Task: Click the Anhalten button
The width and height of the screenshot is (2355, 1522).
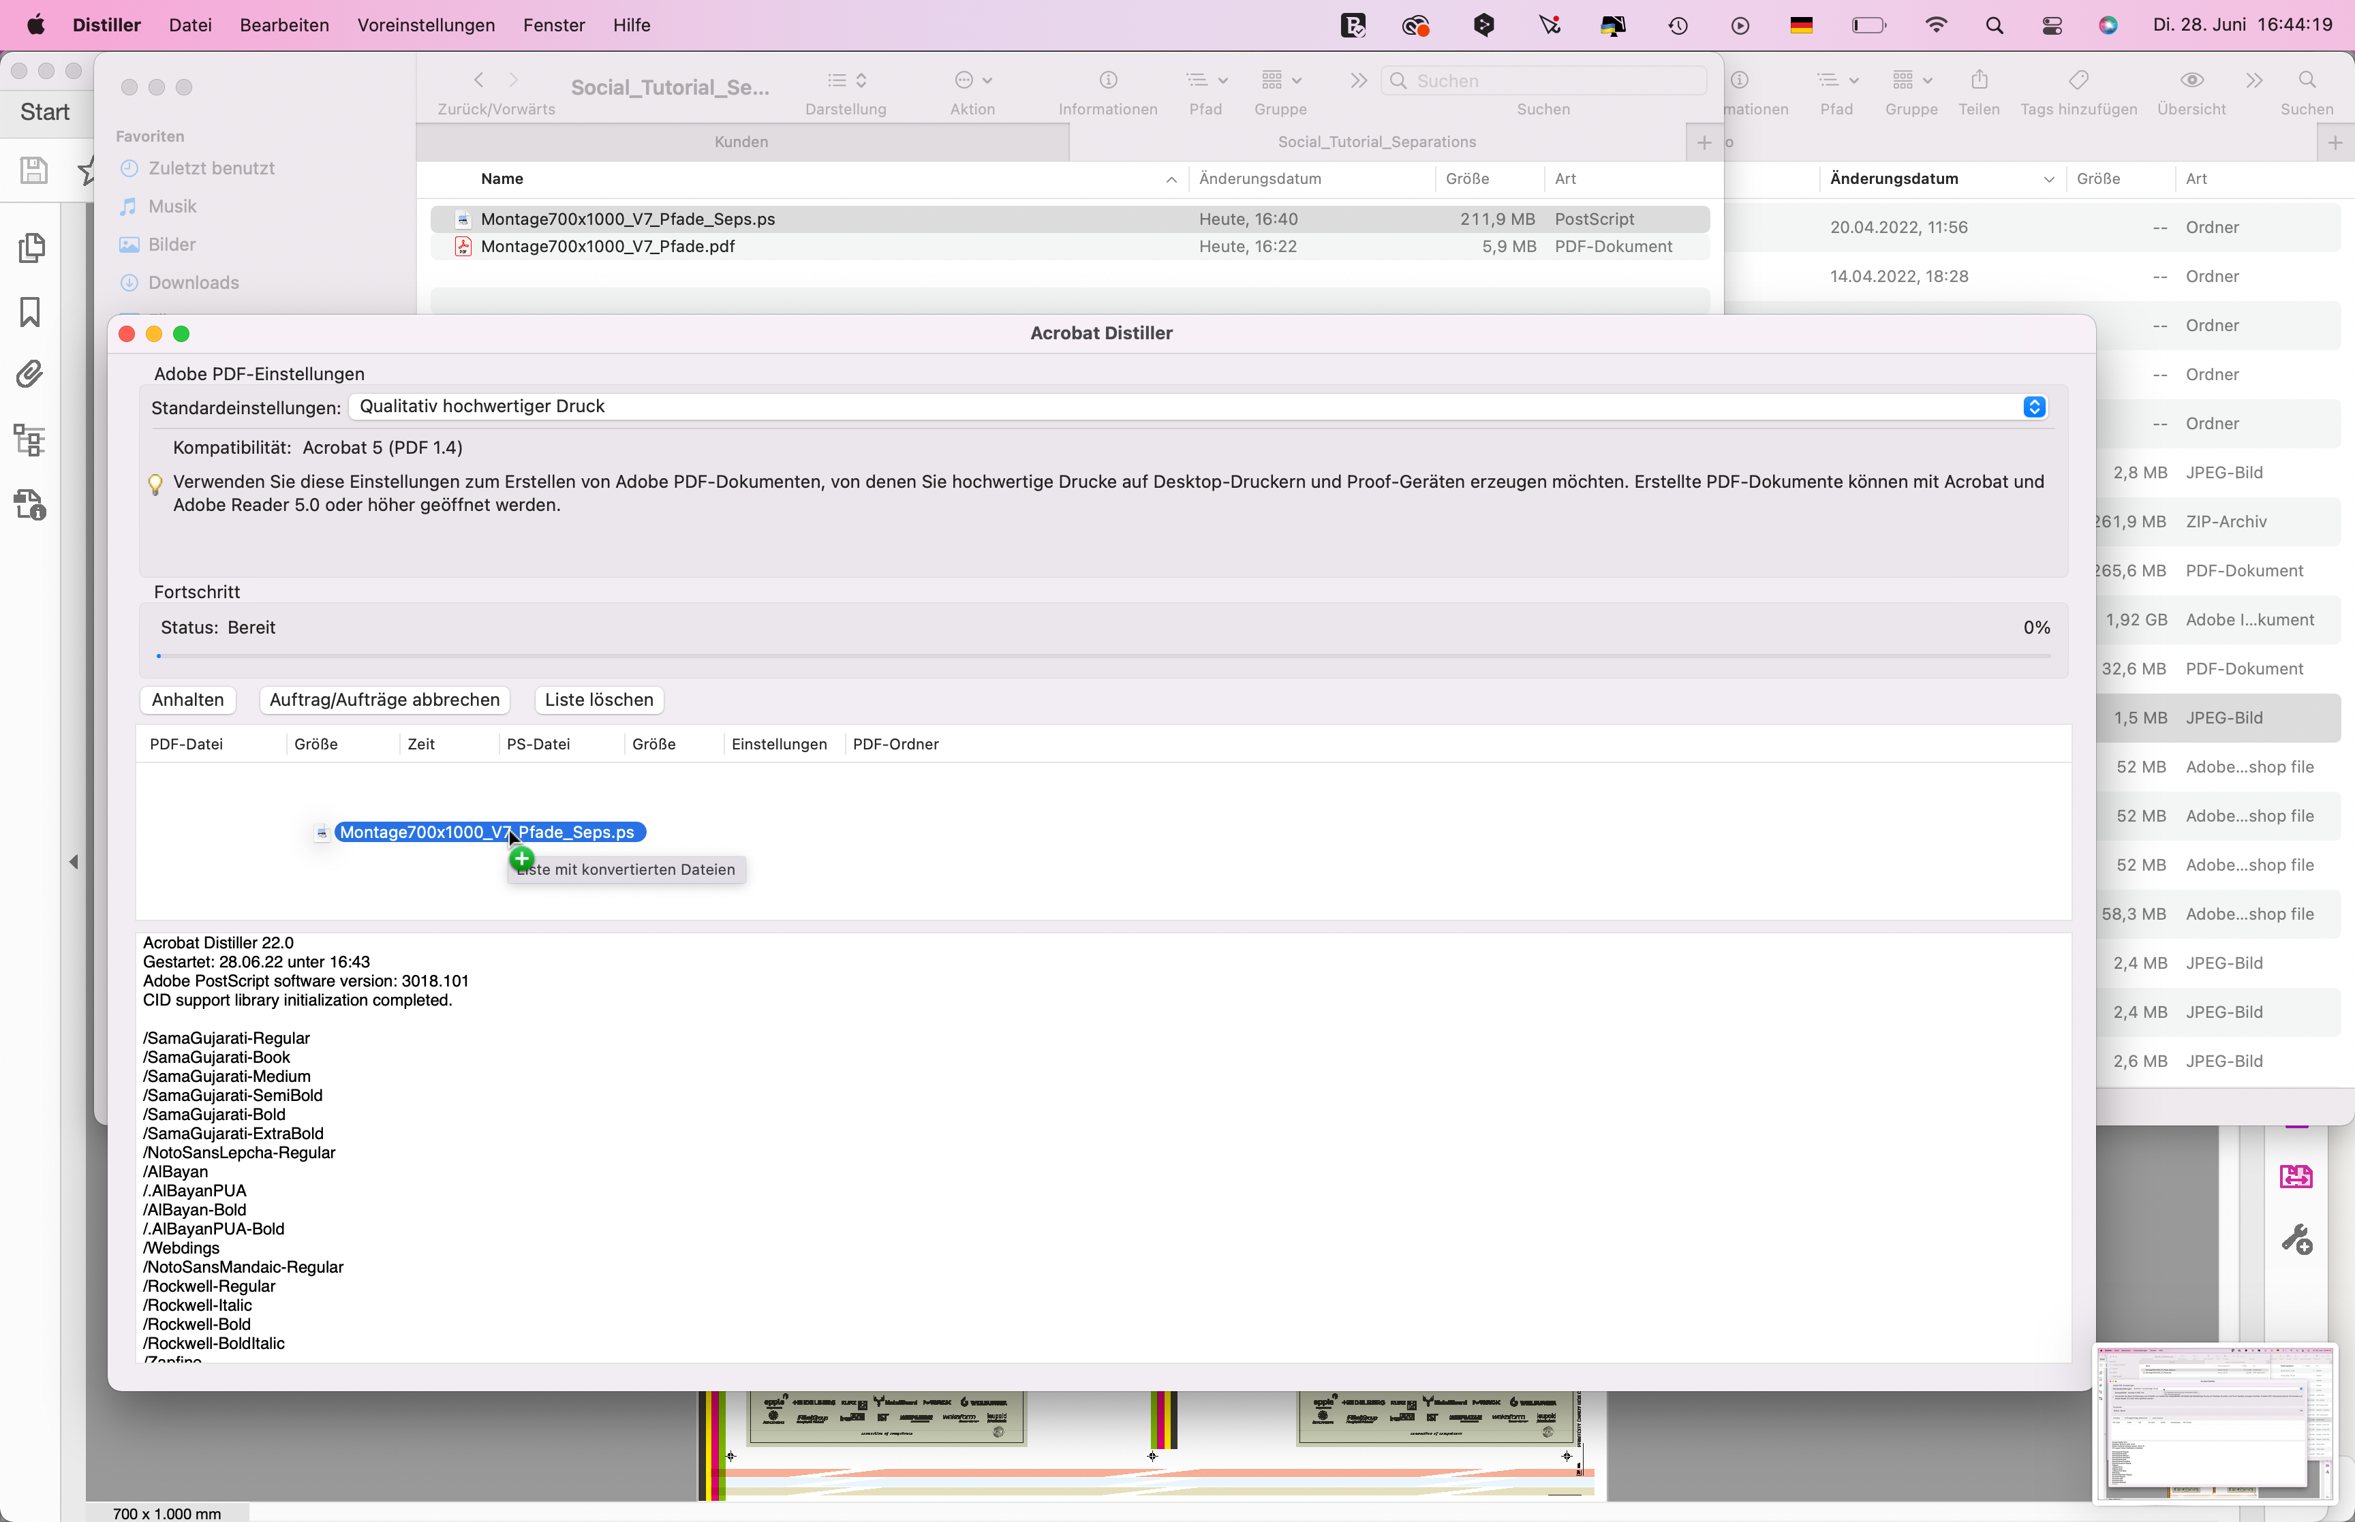Action: (188, 700)
